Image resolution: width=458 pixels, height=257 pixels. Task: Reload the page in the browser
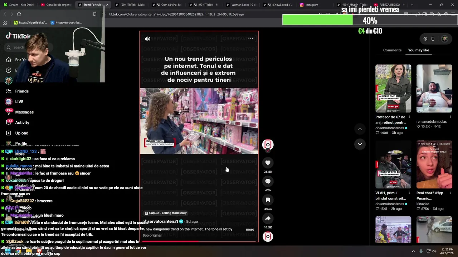click(x=19, y=14)
